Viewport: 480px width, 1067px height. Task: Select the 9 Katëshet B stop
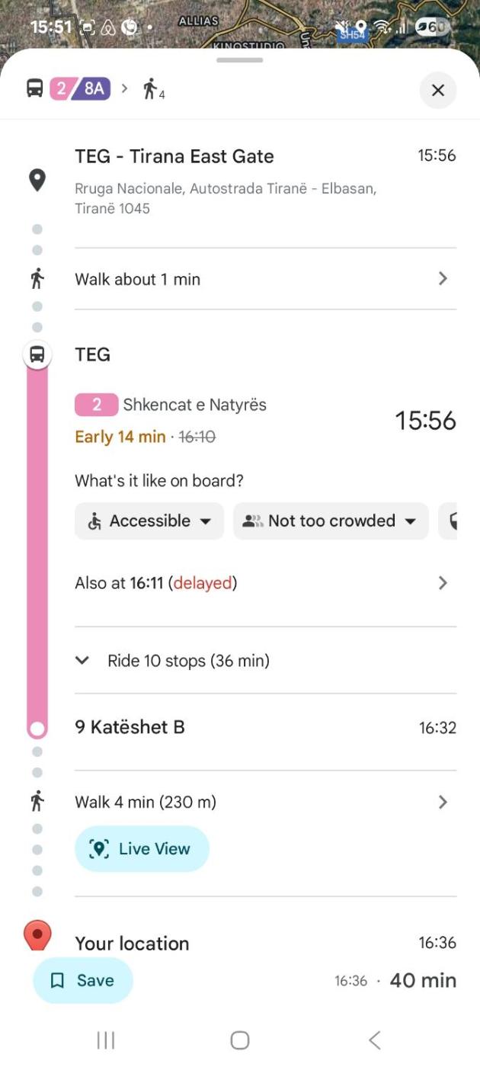130,728
